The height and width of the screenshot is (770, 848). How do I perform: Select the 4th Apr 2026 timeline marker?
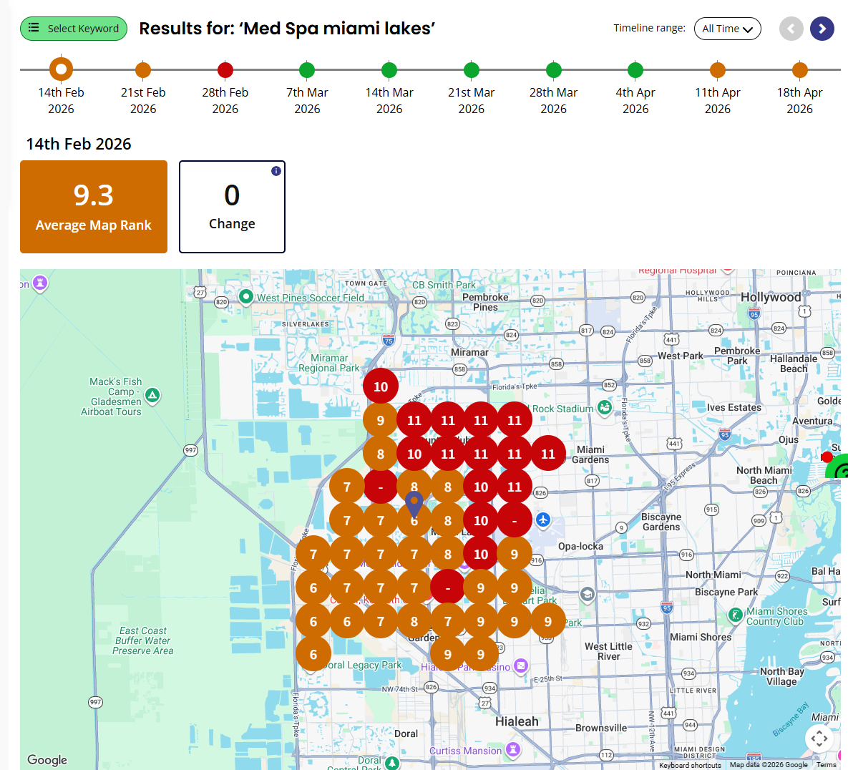[x=635, y=69]
